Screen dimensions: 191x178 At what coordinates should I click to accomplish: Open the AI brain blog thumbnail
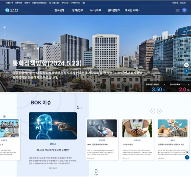[53, 126]
